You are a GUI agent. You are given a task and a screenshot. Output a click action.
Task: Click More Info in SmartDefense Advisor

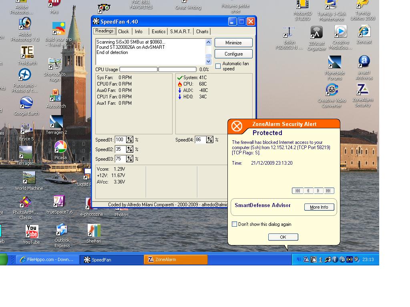[319, 207]
